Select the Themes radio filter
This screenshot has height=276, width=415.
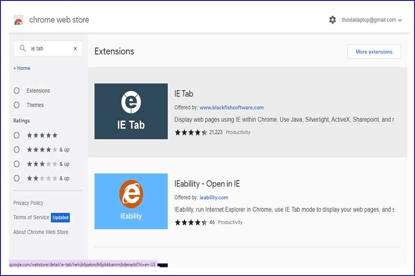click(x=17, y=105)
